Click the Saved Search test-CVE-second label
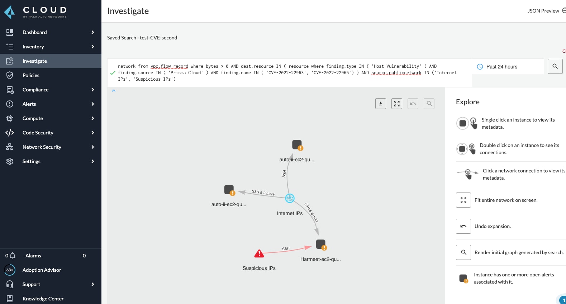 (142, 38)
